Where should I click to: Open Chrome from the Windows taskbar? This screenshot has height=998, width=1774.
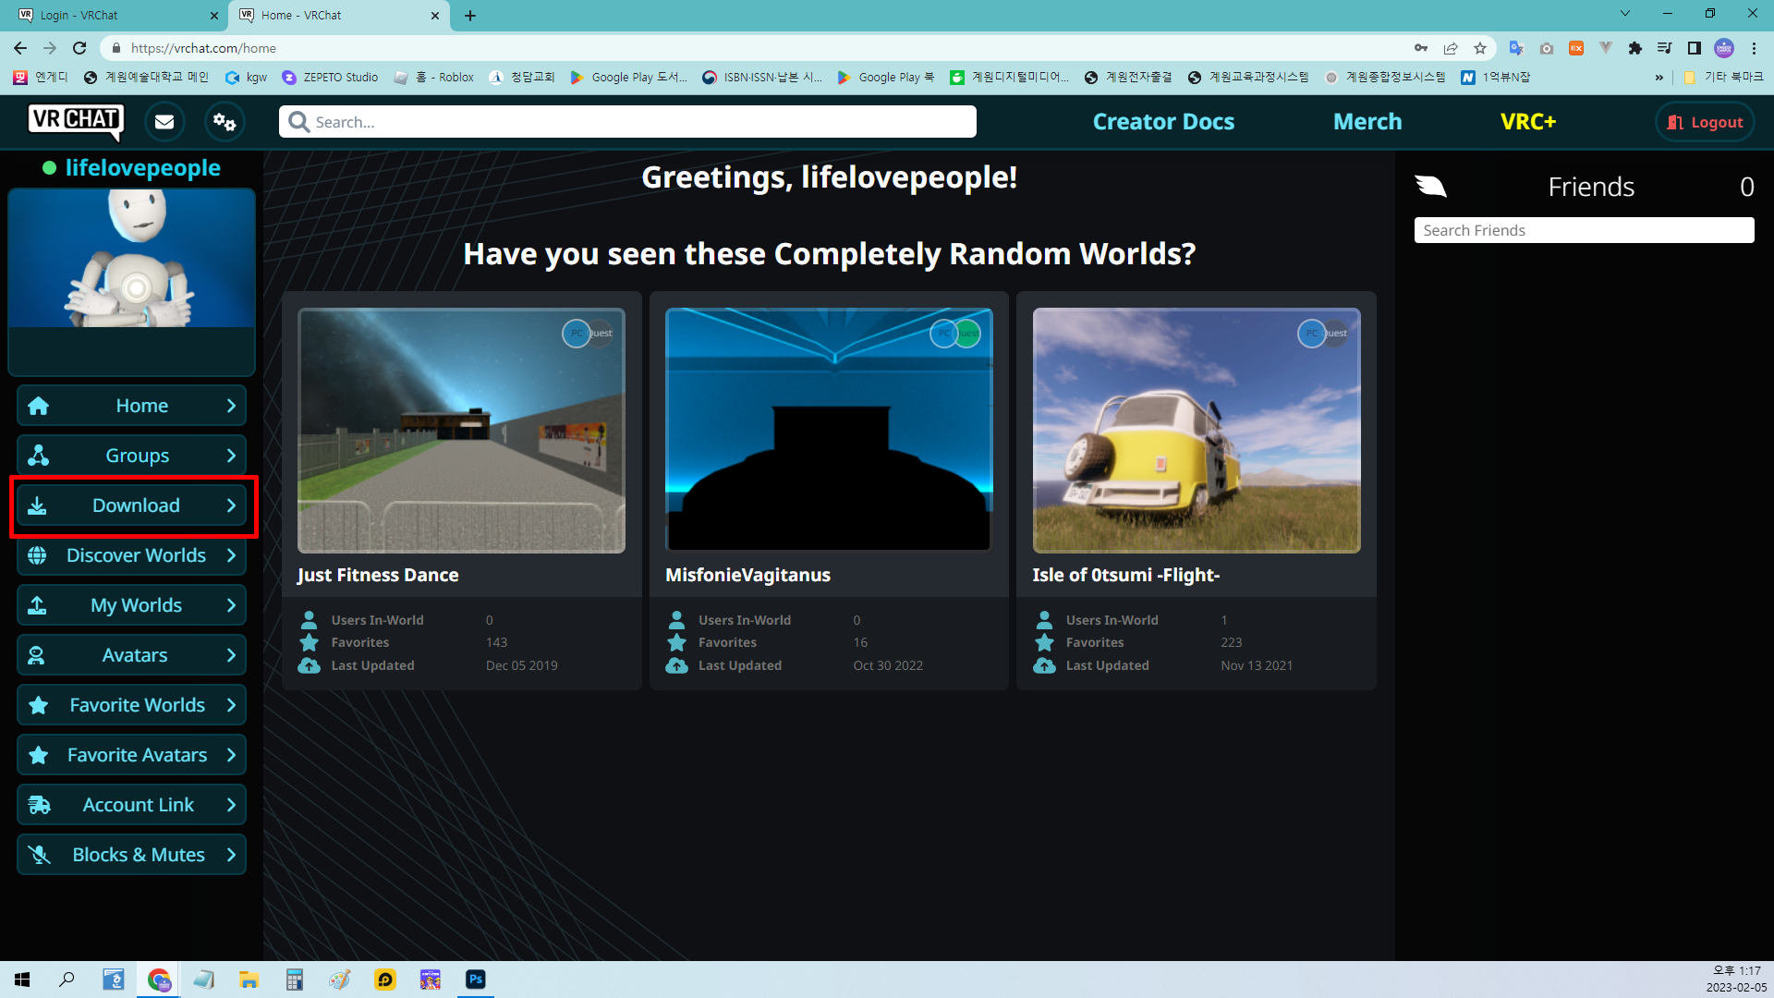(x=159, y=980)
